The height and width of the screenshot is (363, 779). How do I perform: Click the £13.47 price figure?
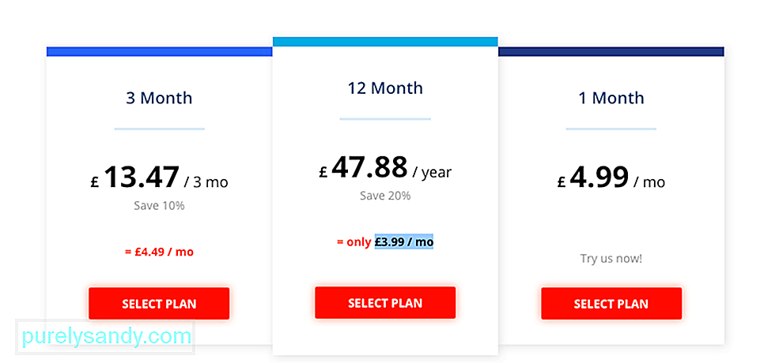(134, 177)
